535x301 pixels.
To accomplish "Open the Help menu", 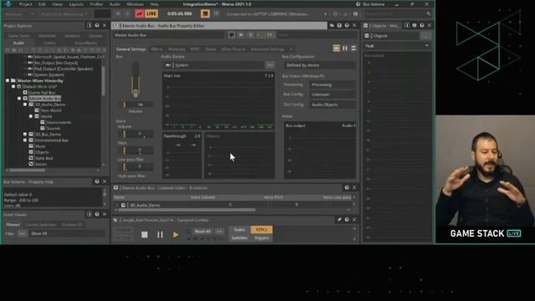I will click(155, 4).
